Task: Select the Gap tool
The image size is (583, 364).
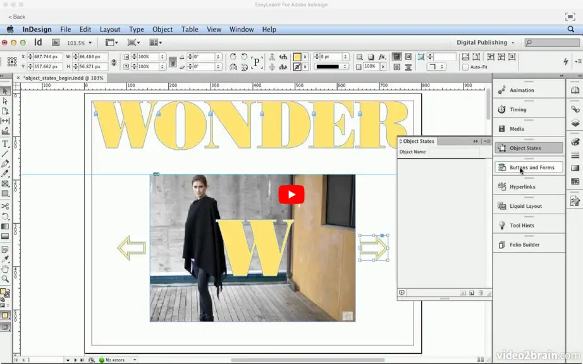Action: click(x=5, y=121)
